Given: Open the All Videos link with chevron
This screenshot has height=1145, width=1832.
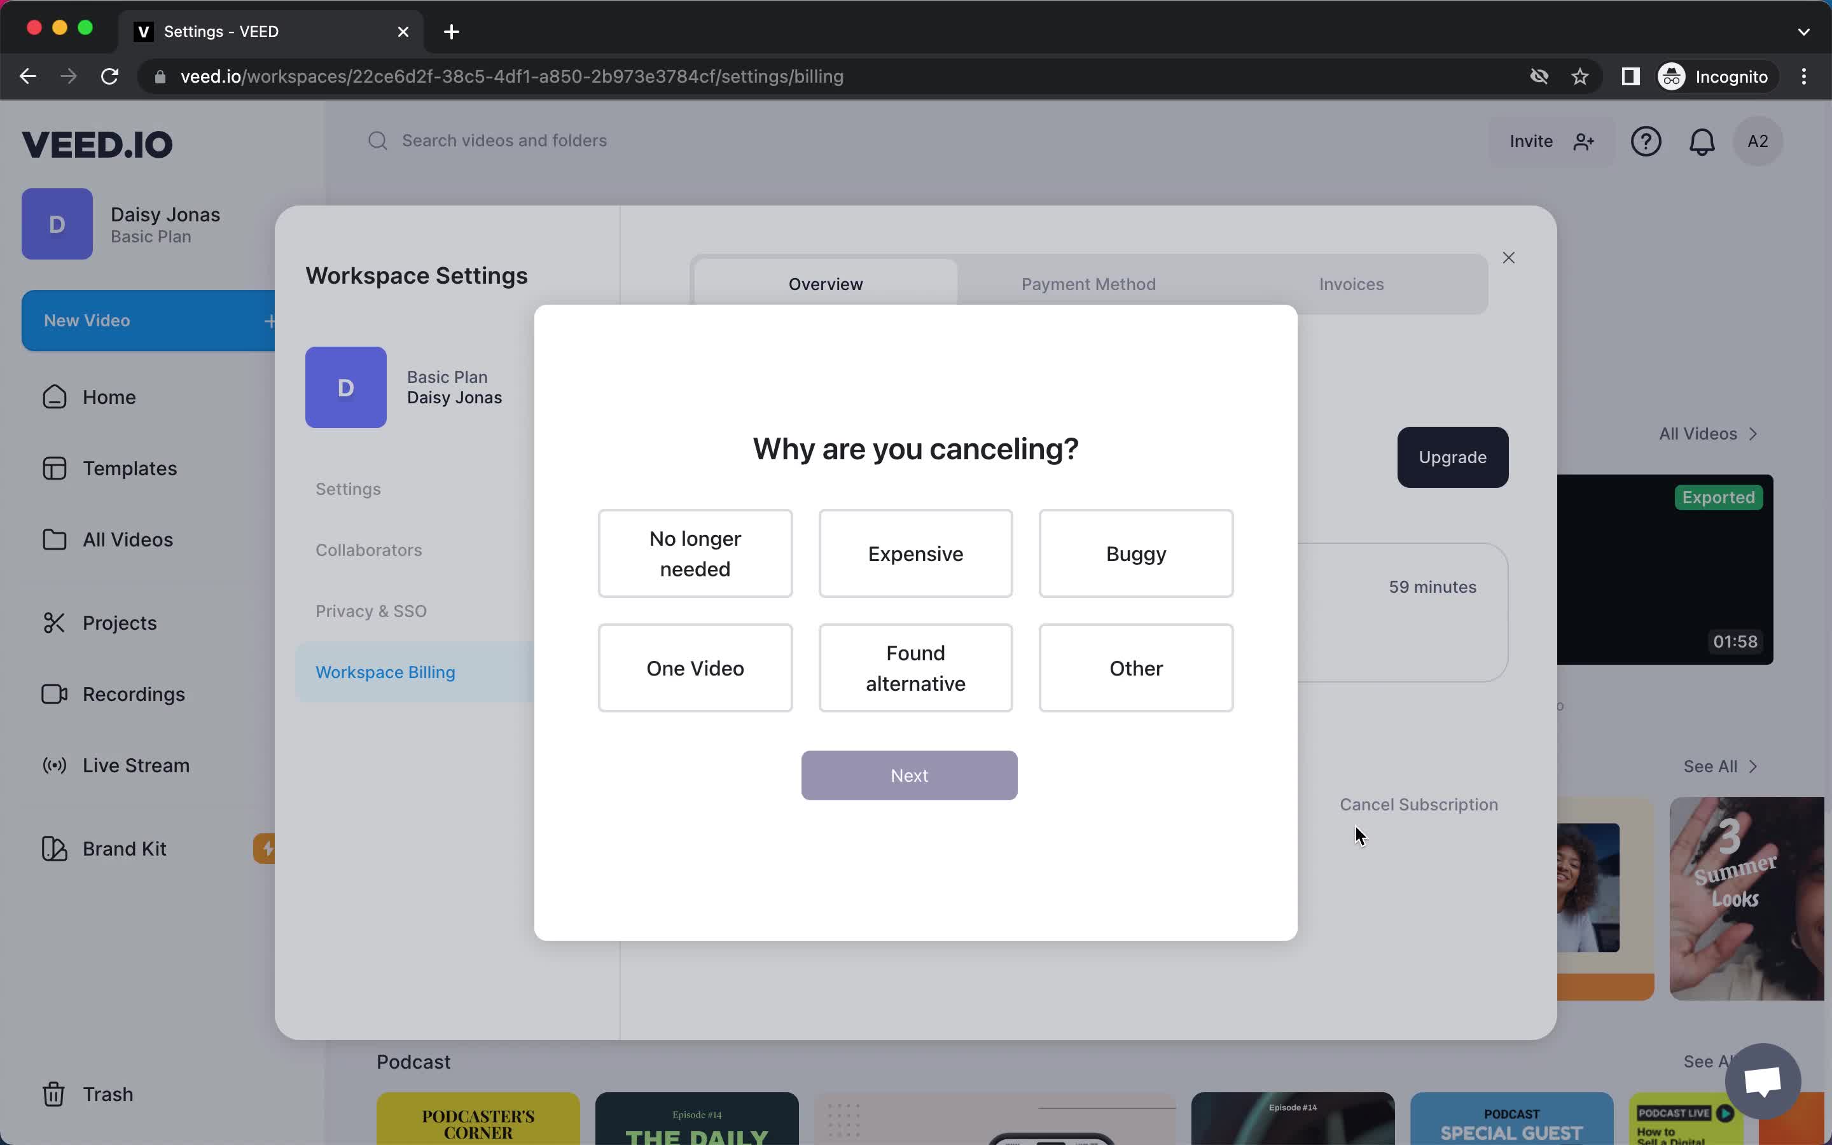Looking at the screenshot, I should 1708,434.
